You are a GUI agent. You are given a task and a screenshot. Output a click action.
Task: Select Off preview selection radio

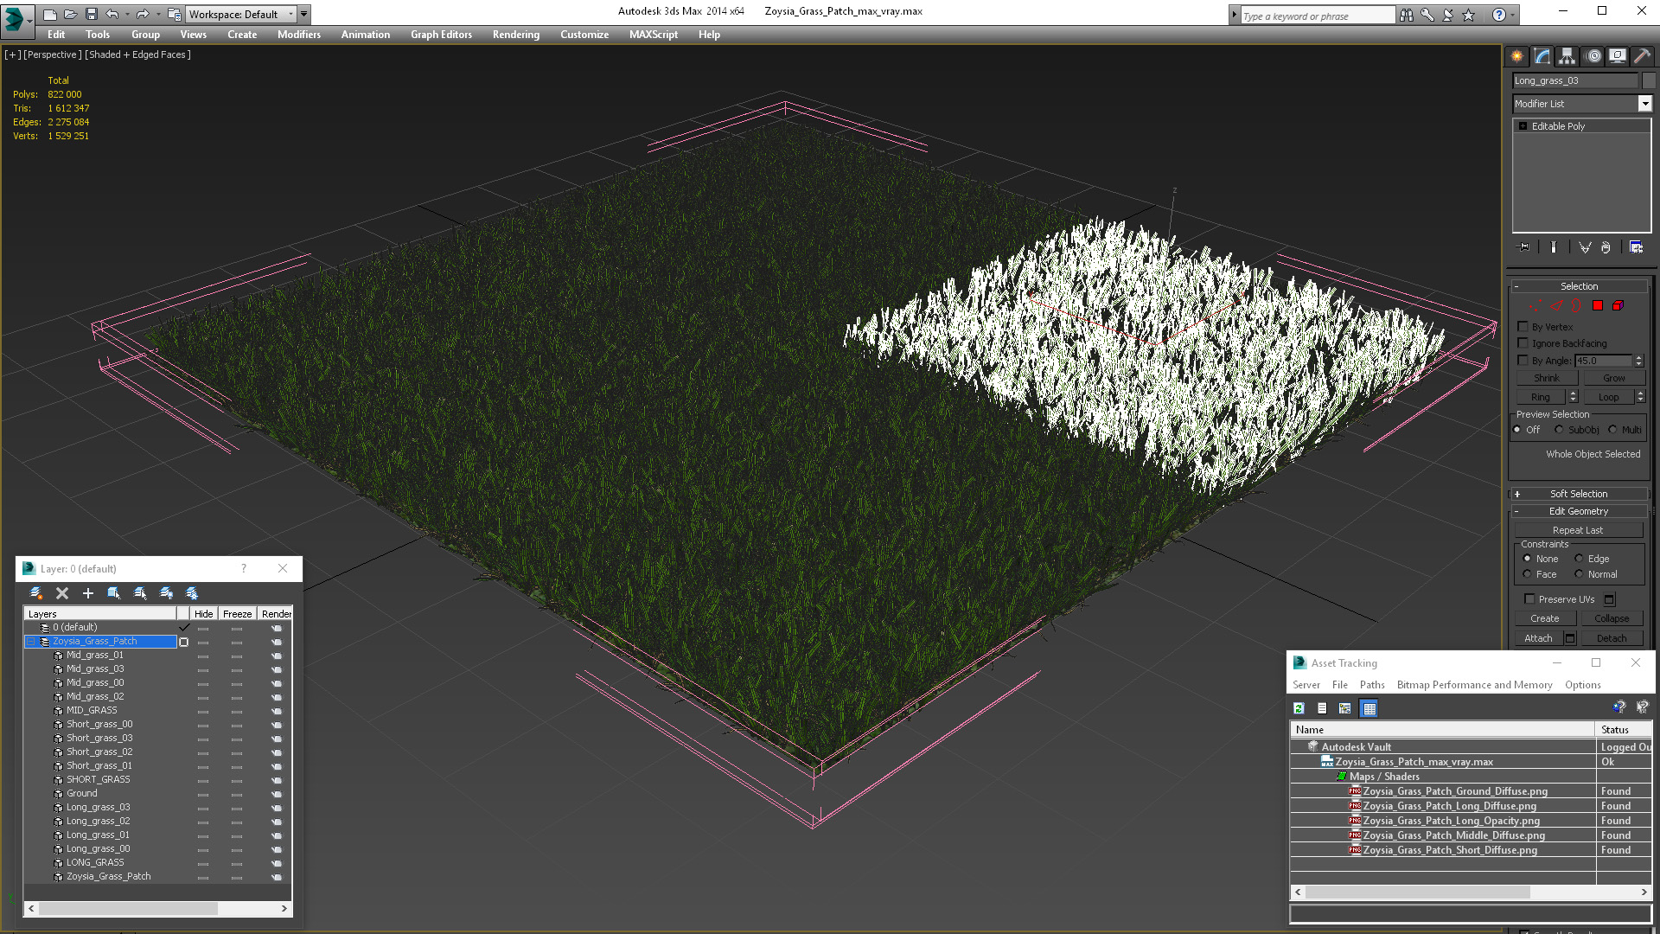[x=1517, y=430]
